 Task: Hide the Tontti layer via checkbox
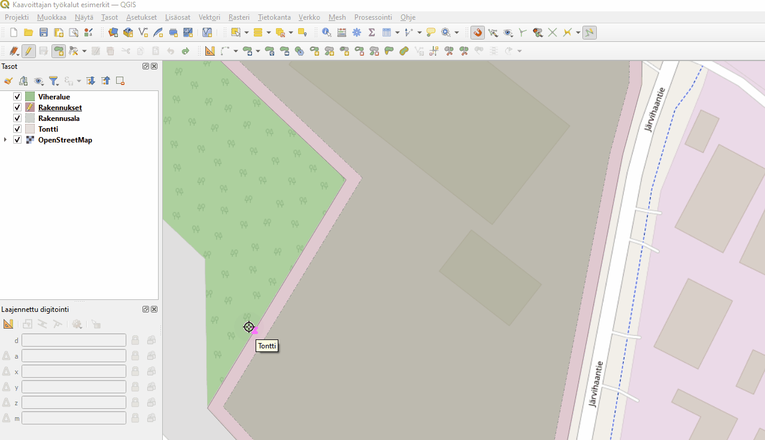pos(17,129)
